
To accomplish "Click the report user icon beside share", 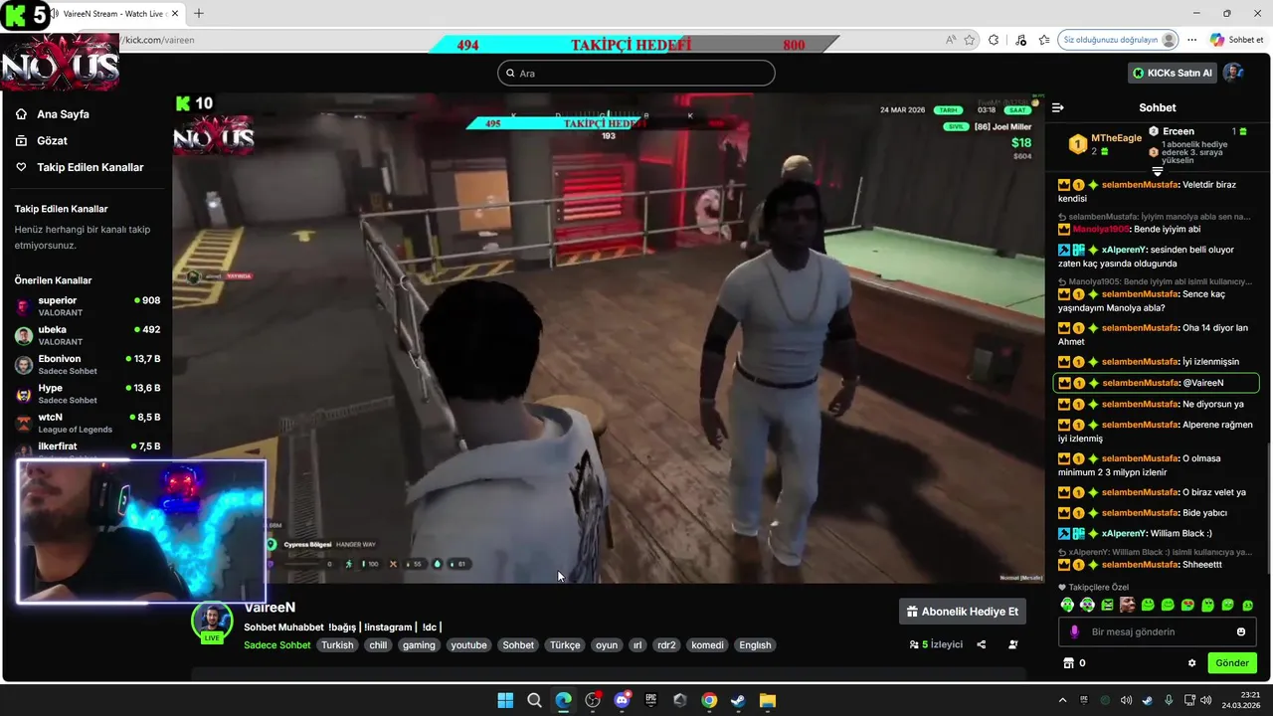I will 1013,644.
